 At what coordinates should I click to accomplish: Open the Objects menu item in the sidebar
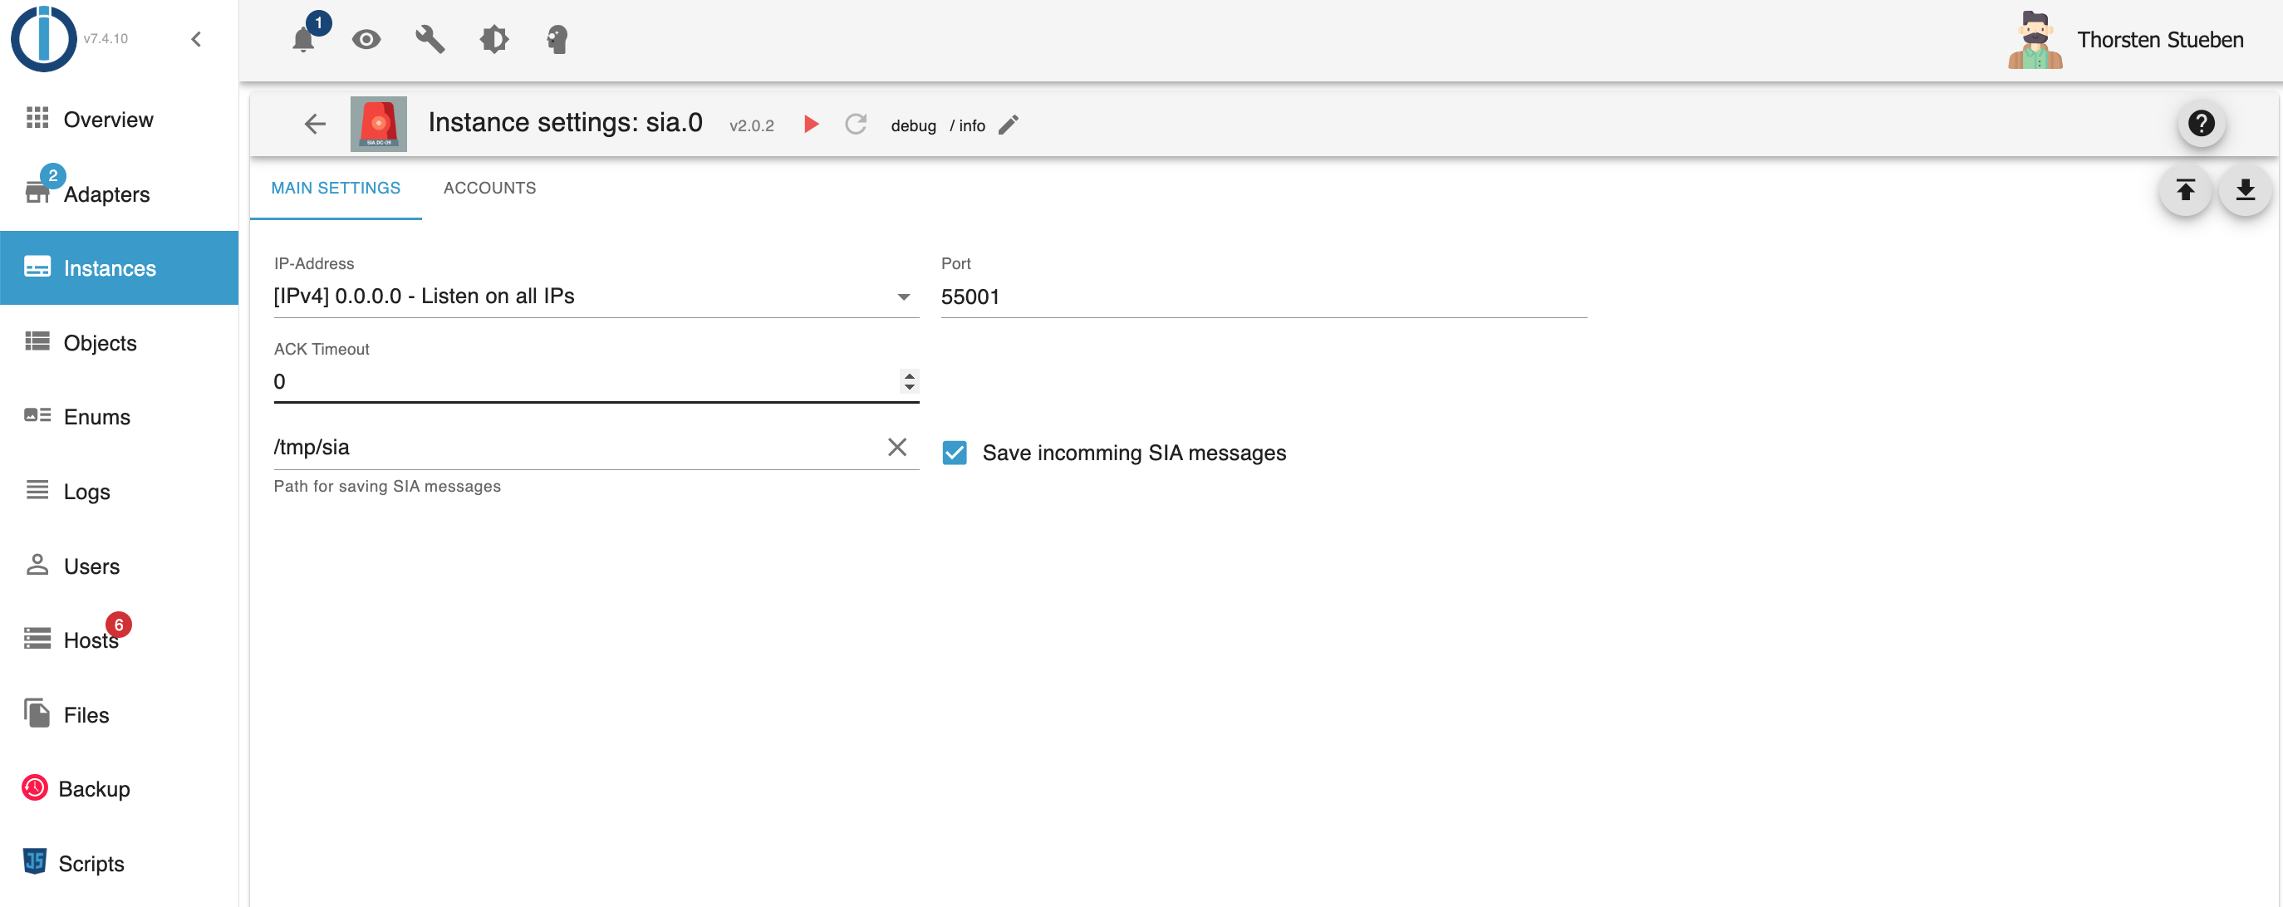pyautogui.click(x=99, y=343)
